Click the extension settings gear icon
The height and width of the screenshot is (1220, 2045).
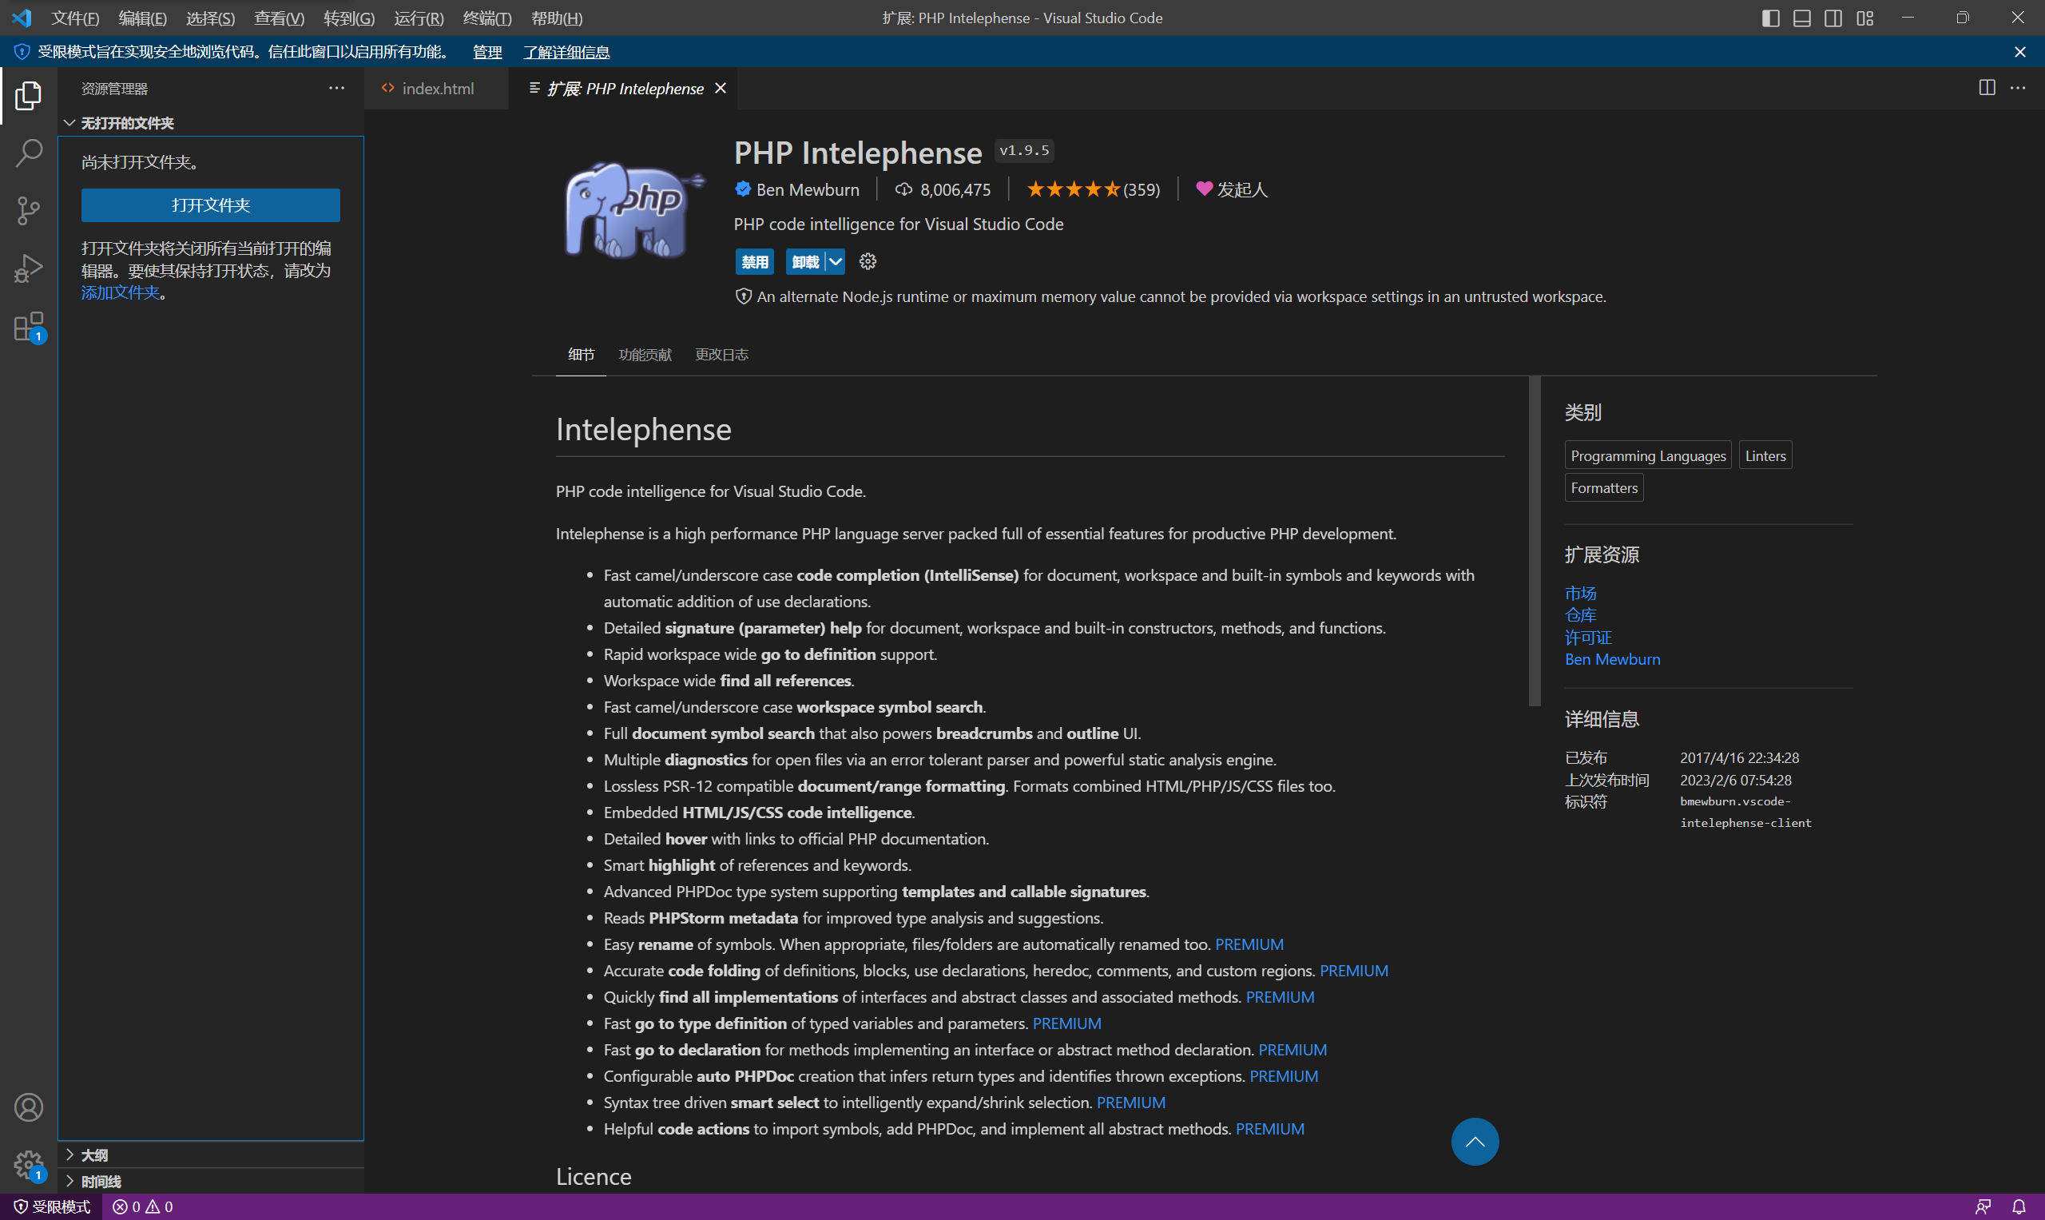coord(868,261)
